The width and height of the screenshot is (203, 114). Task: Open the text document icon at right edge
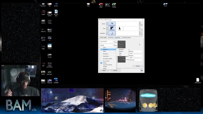pos(198,81)
